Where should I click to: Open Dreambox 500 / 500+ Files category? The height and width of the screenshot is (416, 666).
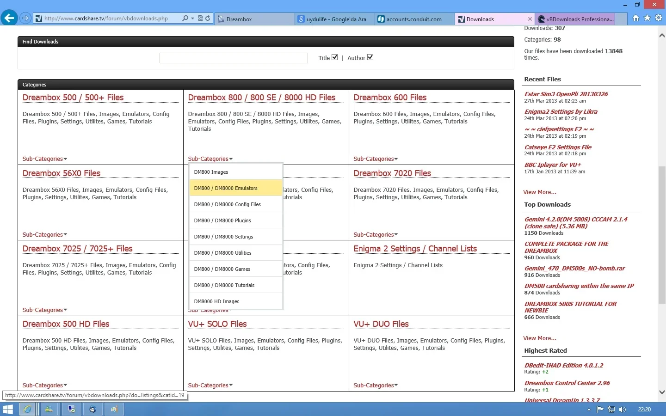tap(73, 98)
